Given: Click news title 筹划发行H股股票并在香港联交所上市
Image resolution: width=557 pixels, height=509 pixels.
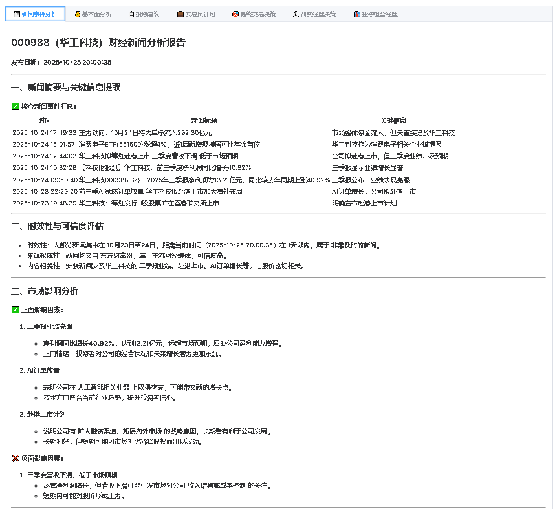Looking at the screenshot, I should (x=149, y=203).
